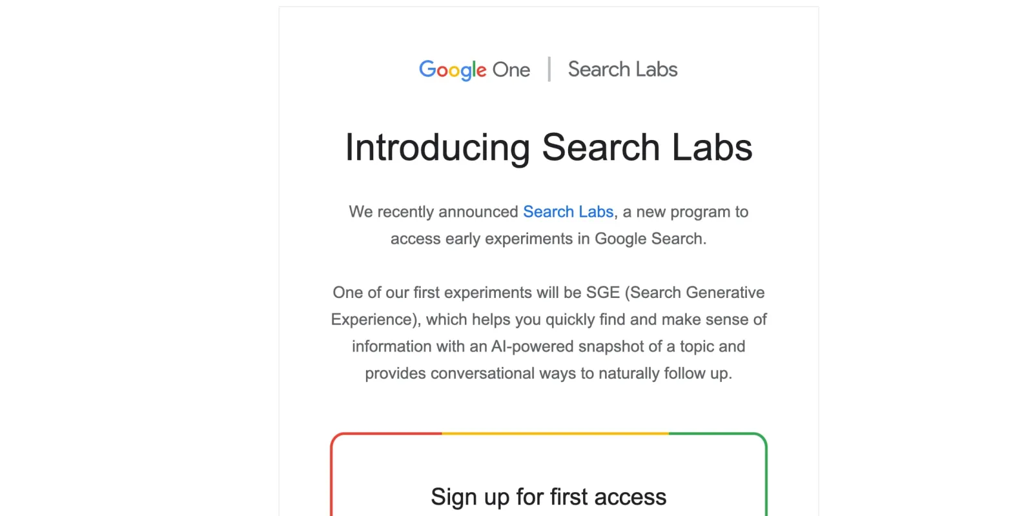Open the Search Labs hyperlink
Screen dimensions: 1033x516
coord(568,212)
